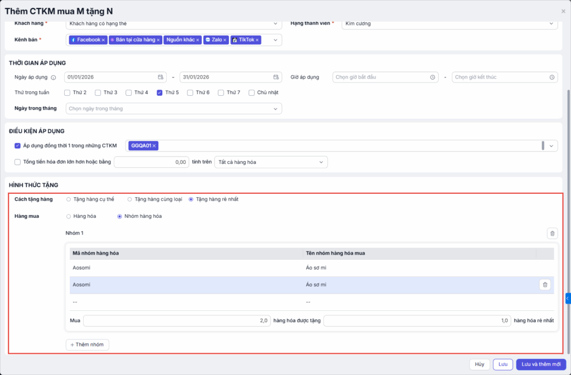The width and height of the screenshot is (571, 375).
Task: Remove the GGQA01 promotion tag
Action: coord(154,145)
